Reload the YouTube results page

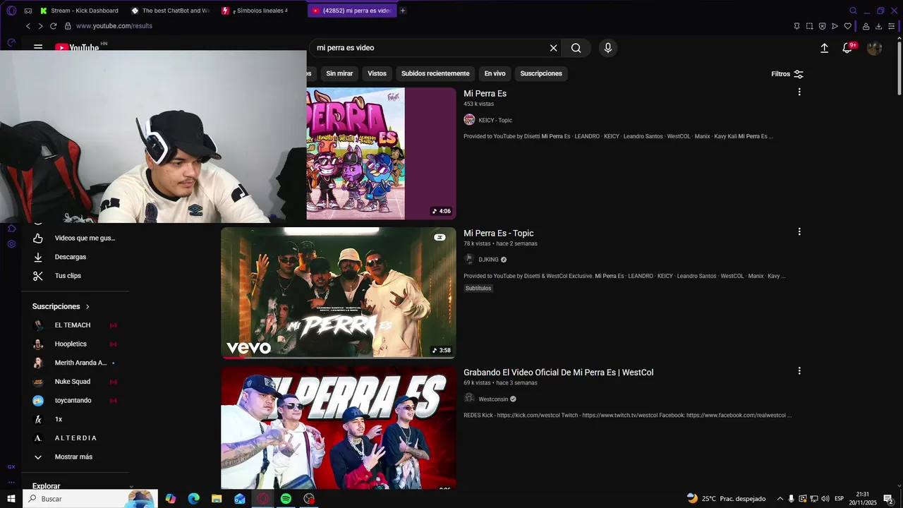[53, 26]
